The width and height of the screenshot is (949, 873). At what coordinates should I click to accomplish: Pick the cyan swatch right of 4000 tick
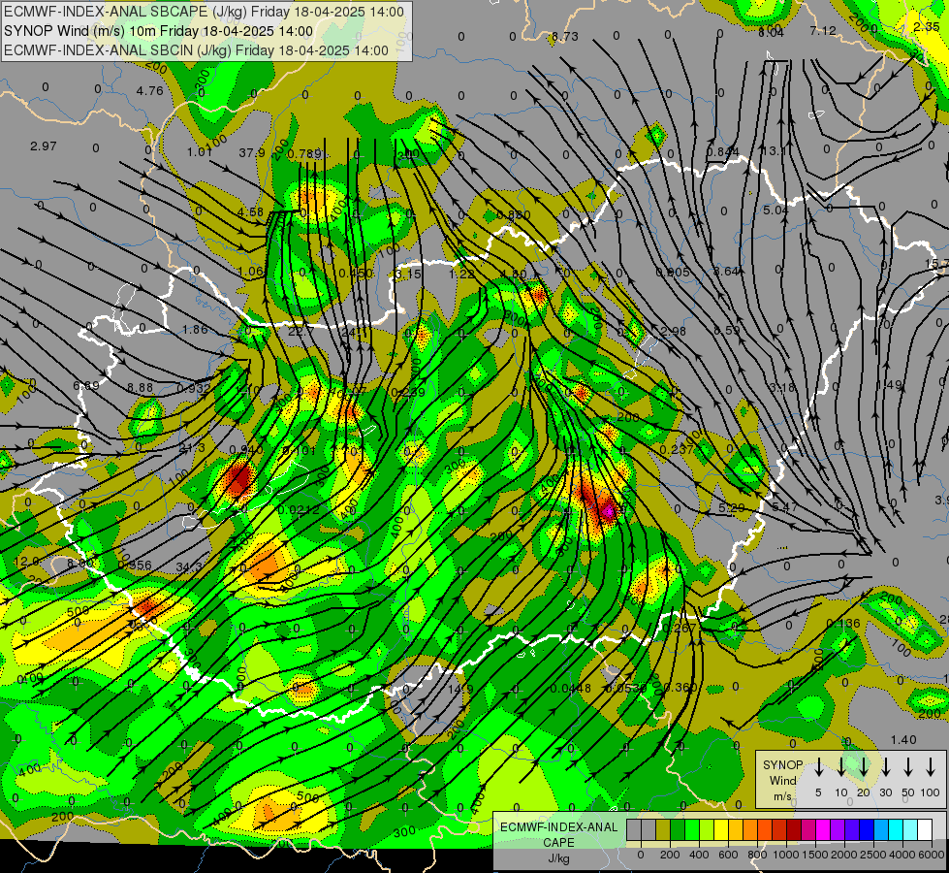click(910, 829)
